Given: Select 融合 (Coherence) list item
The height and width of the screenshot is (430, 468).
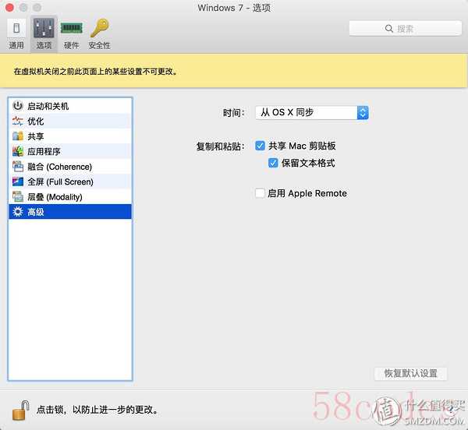Looking at the screenshot, I should click(58, 167).
